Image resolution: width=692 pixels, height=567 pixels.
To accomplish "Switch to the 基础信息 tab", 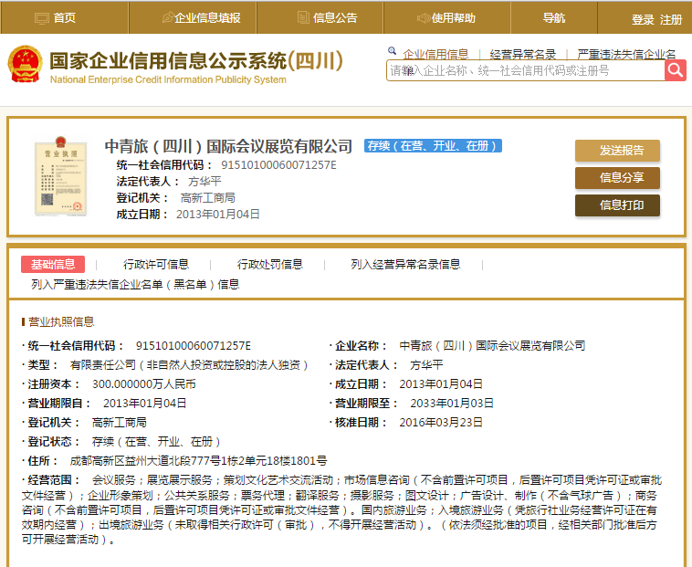I will 53,264.
